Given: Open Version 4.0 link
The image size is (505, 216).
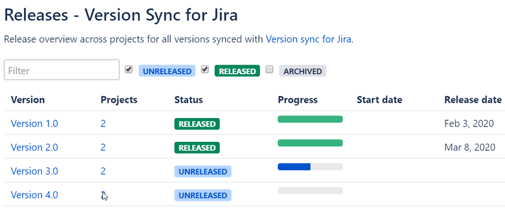Looking at the screenshot, I should tap(34, 195).
